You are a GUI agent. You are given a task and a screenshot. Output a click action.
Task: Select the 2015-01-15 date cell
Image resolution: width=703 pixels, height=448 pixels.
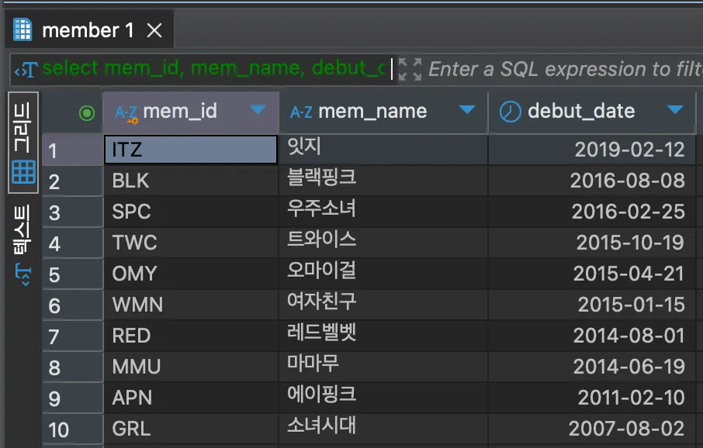[x=592, y=305]
